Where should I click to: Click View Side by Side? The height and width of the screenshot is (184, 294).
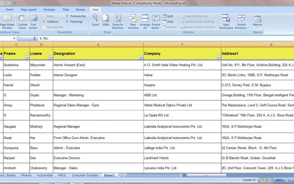(x=194, y=16)
